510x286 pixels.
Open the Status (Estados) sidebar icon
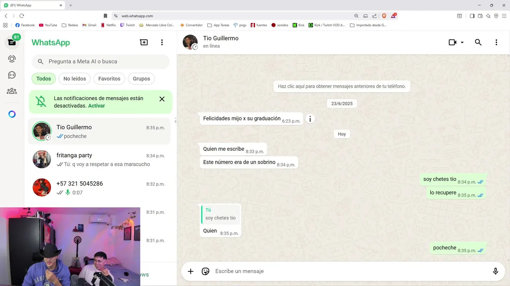point(12,59)
